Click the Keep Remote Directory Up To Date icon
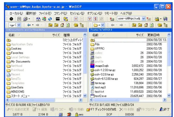The width and height of the screenshot is (174, 117). (x=44, y=19)
